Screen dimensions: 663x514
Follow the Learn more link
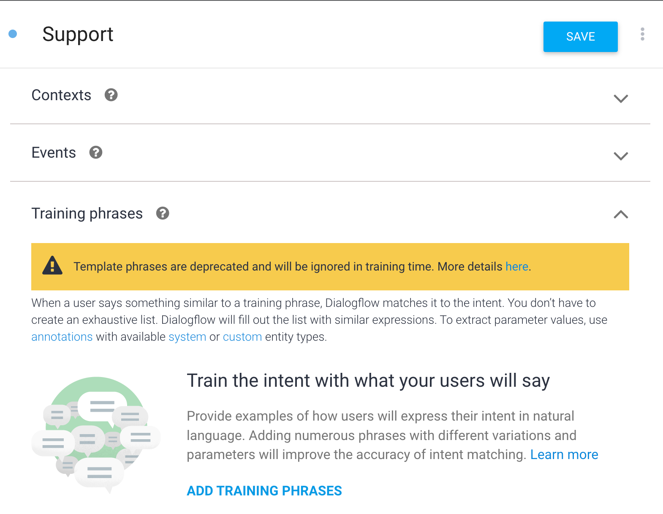point(564,454)
